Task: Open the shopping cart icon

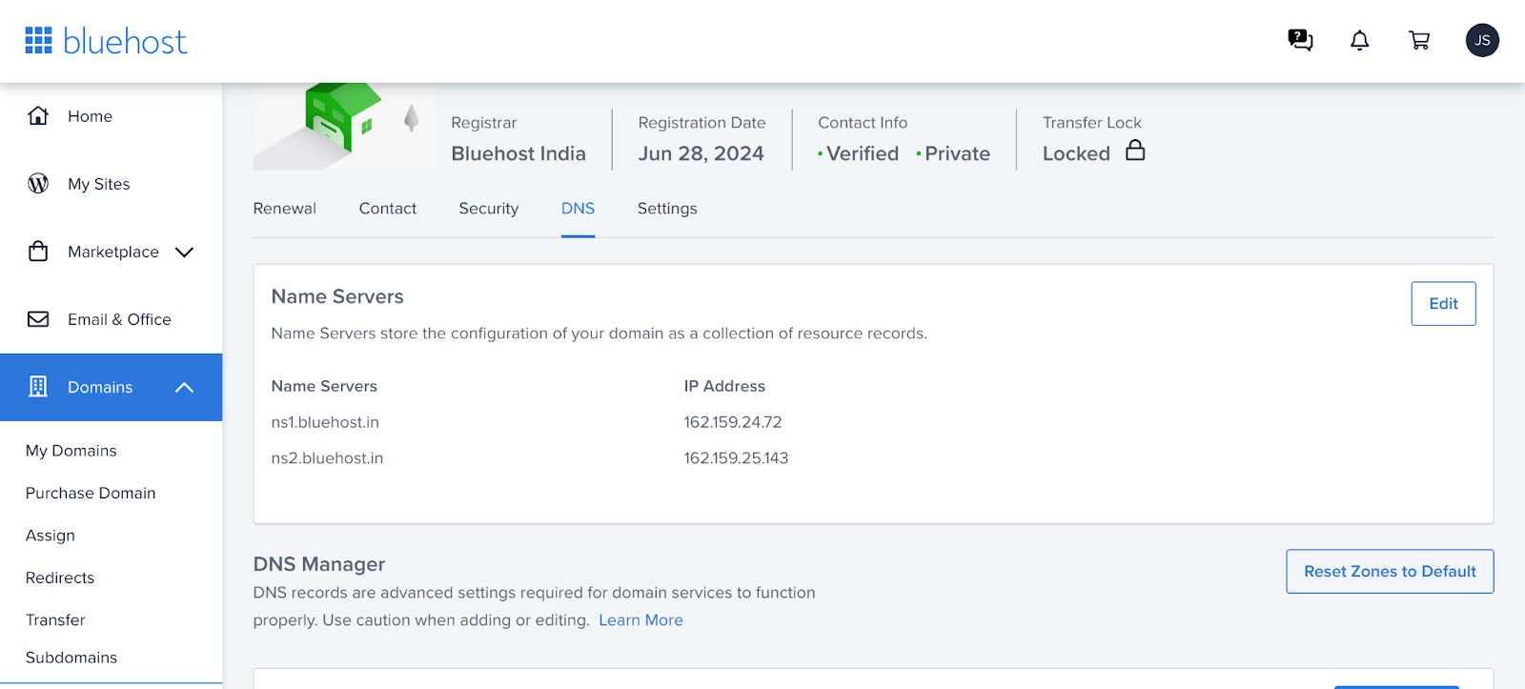Action: [1419, 40]
